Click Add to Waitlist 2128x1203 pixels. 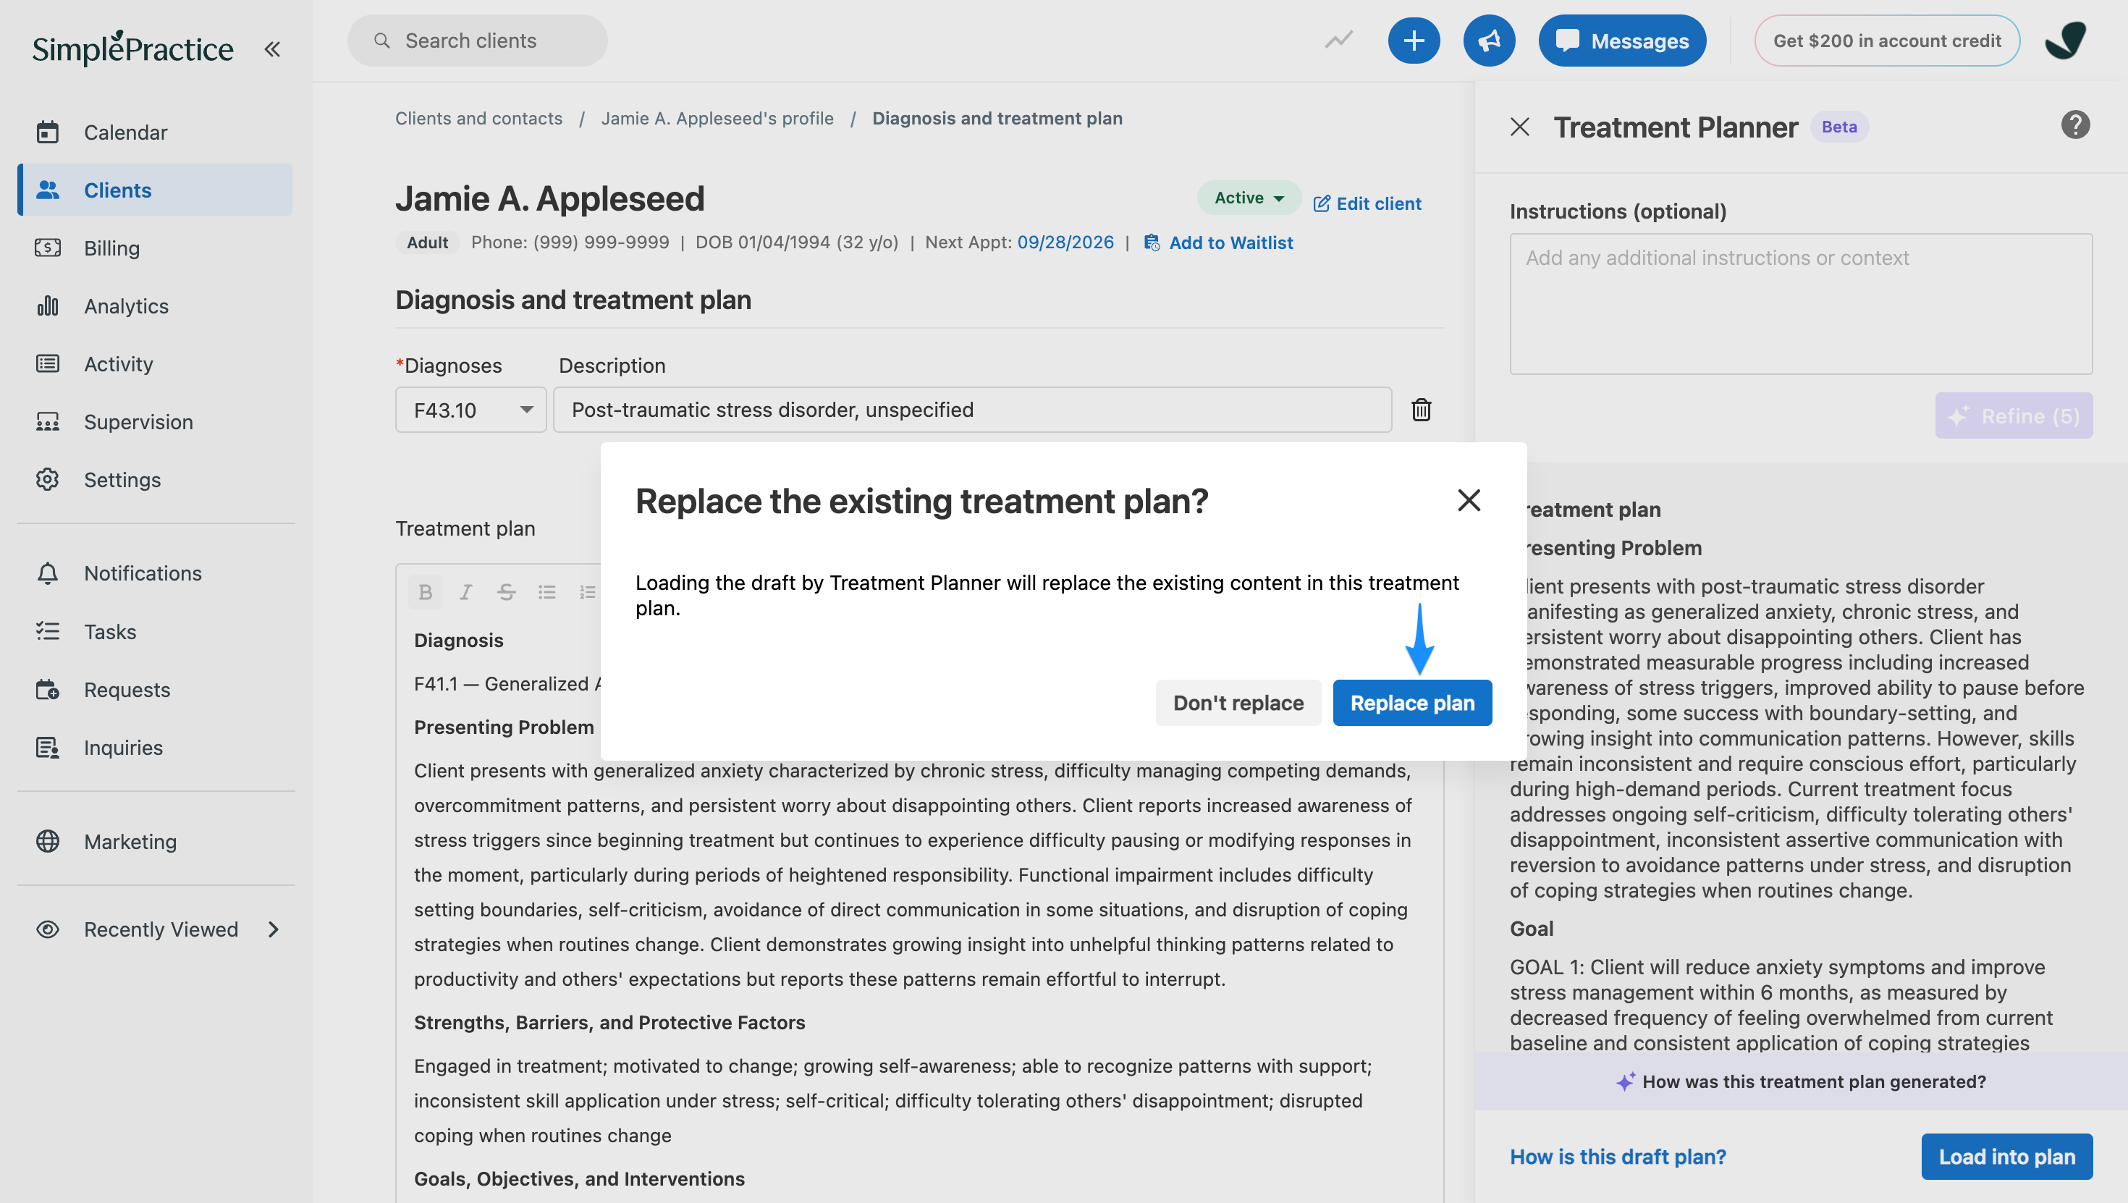click(1217, 242)
